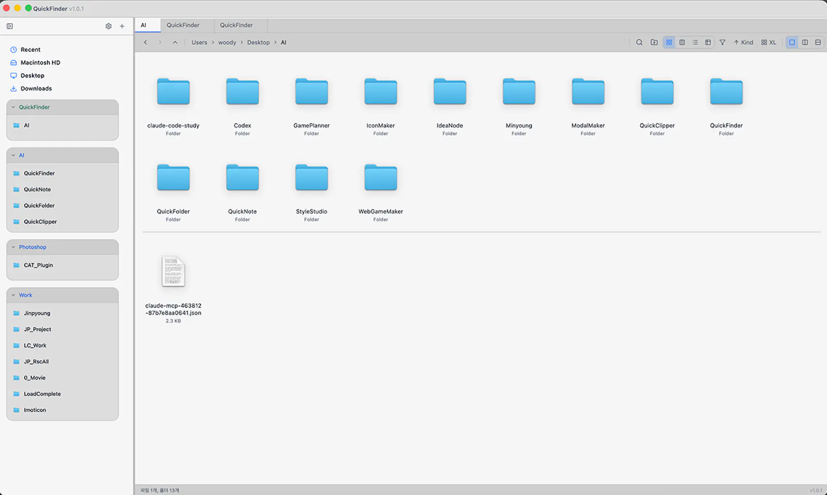Open settings gear in the sidebar header
Image resolution: width=827 pixels, height=495 pixels.
(x=109, y=26)
